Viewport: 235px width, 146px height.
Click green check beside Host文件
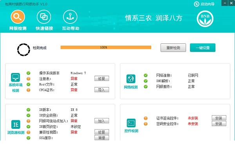[28, 84]
